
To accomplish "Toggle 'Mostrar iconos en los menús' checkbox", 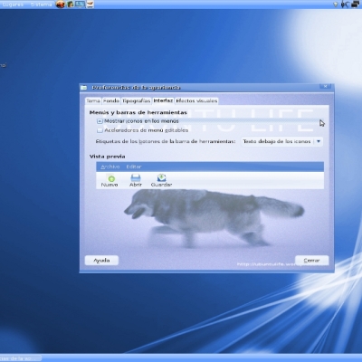I will [x=100, y=121].
